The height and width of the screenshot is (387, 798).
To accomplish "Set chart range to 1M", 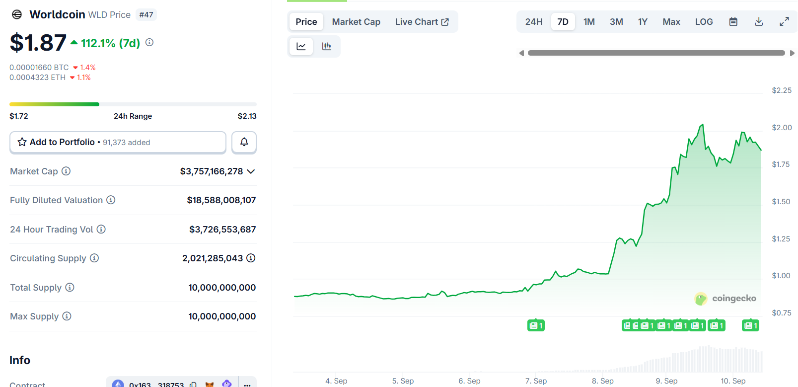I will click(x=589, y=22).
